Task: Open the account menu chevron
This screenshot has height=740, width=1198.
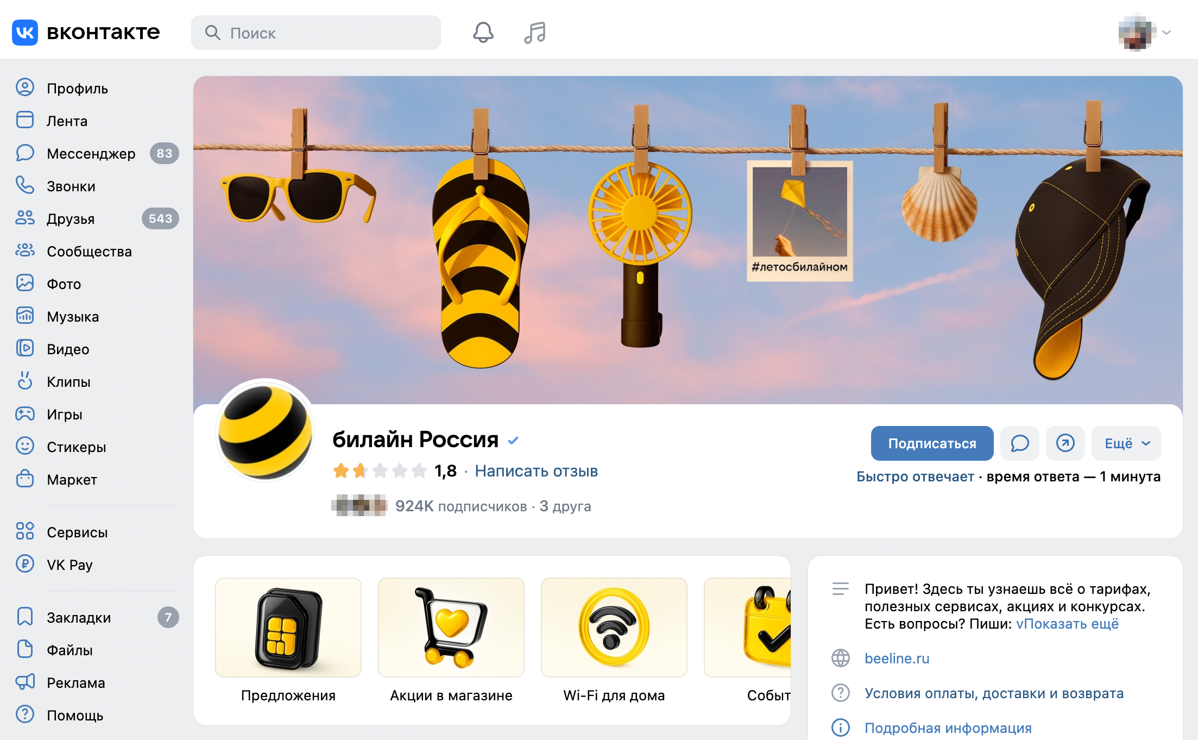Action: point(1167,33)
